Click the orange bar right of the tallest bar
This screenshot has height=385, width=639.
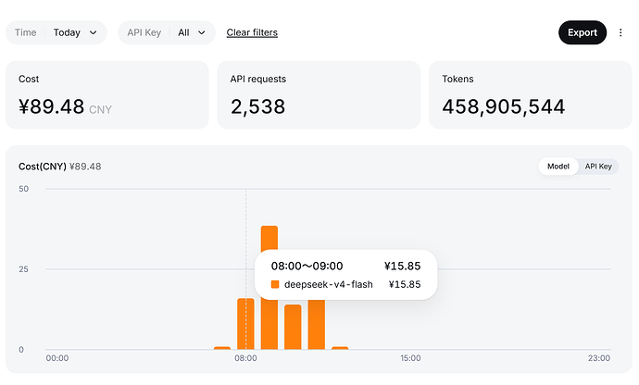pyautogui.click(x=293, y=327)
